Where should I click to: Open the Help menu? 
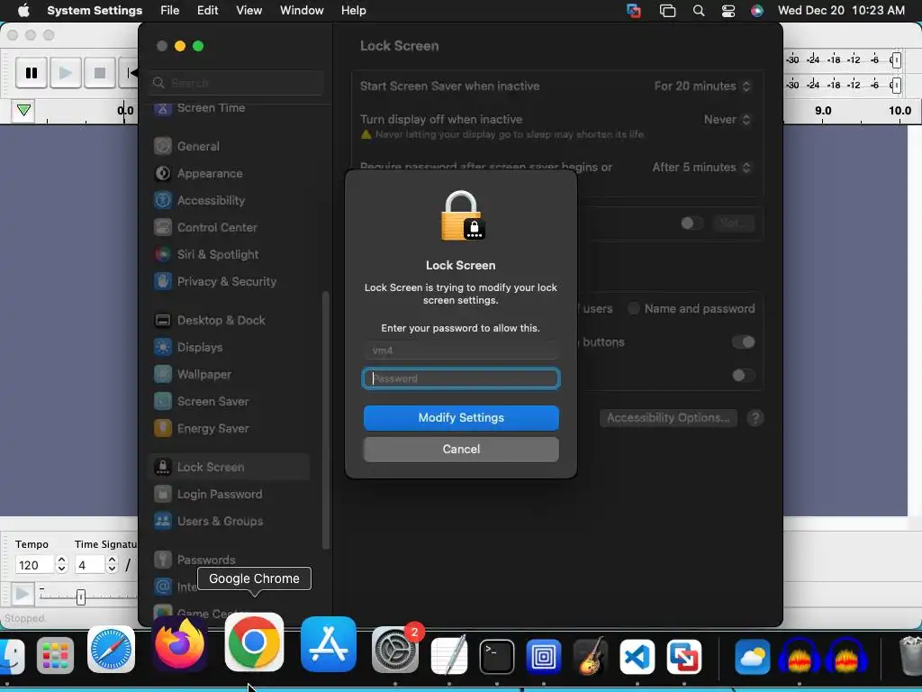point(353,10)
